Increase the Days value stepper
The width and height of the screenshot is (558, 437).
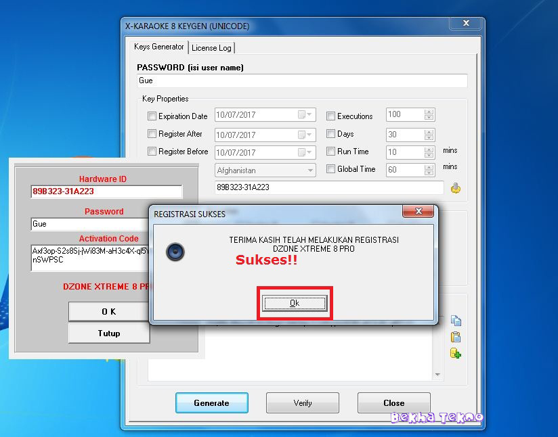tap(429, 132)
